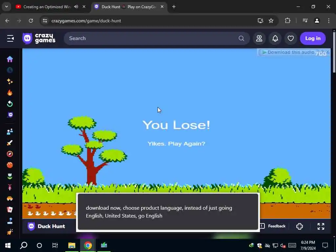
Task: Click the Log in button
Action: pyautogui.click(x=313, y=38)
